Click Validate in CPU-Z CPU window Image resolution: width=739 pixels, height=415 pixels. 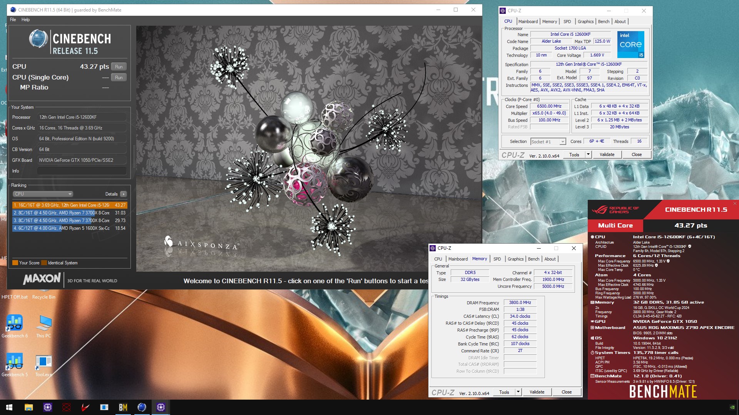click(607, 154)
